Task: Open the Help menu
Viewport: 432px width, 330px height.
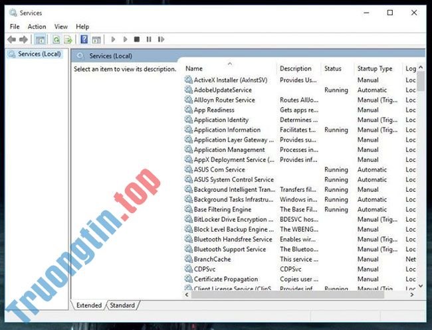Action: [x=82, y=27]
